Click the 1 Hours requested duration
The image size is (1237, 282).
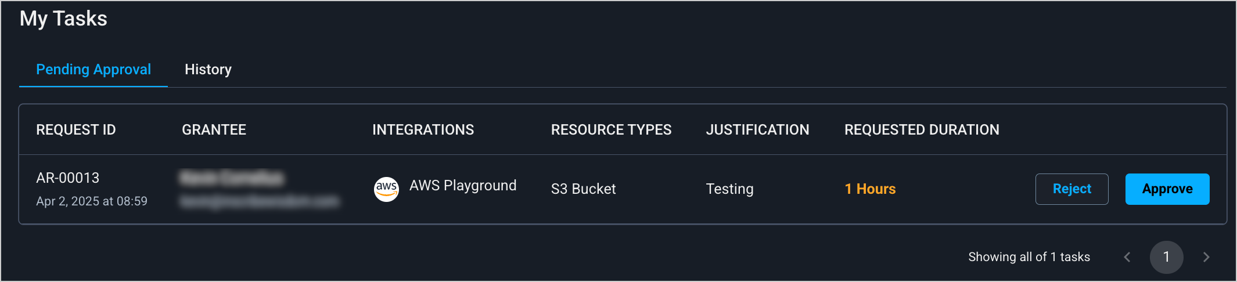tap(870, 189)
